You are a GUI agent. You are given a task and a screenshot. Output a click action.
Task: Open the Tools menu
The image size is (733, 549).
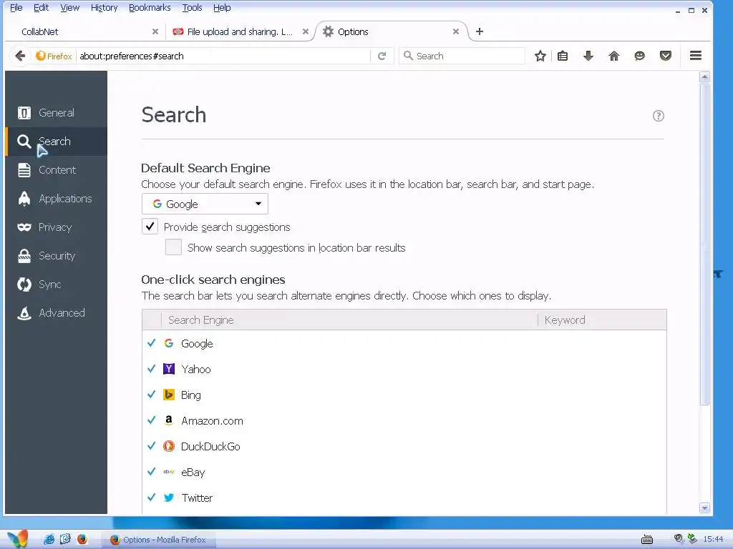pos(192,7)
